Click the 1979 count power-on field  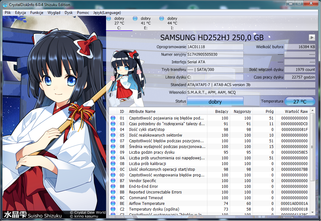coord(300,70)
